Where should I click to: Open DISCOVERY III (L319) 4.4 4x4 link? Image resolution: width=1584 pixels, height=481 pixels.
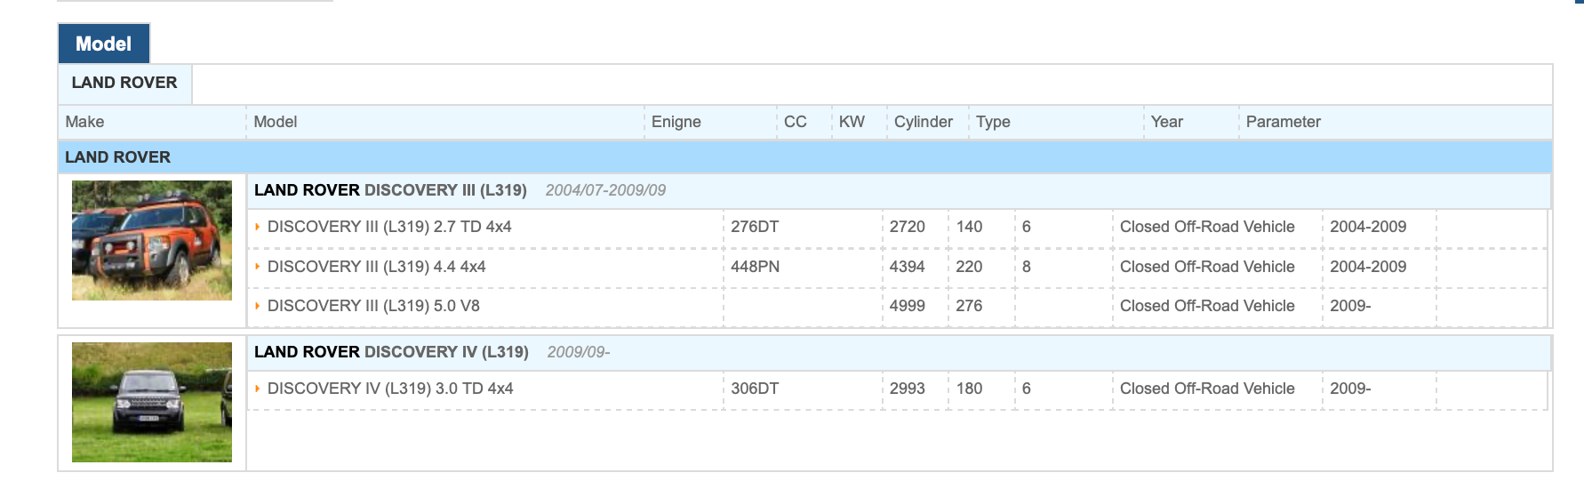[x=376, y=267]
